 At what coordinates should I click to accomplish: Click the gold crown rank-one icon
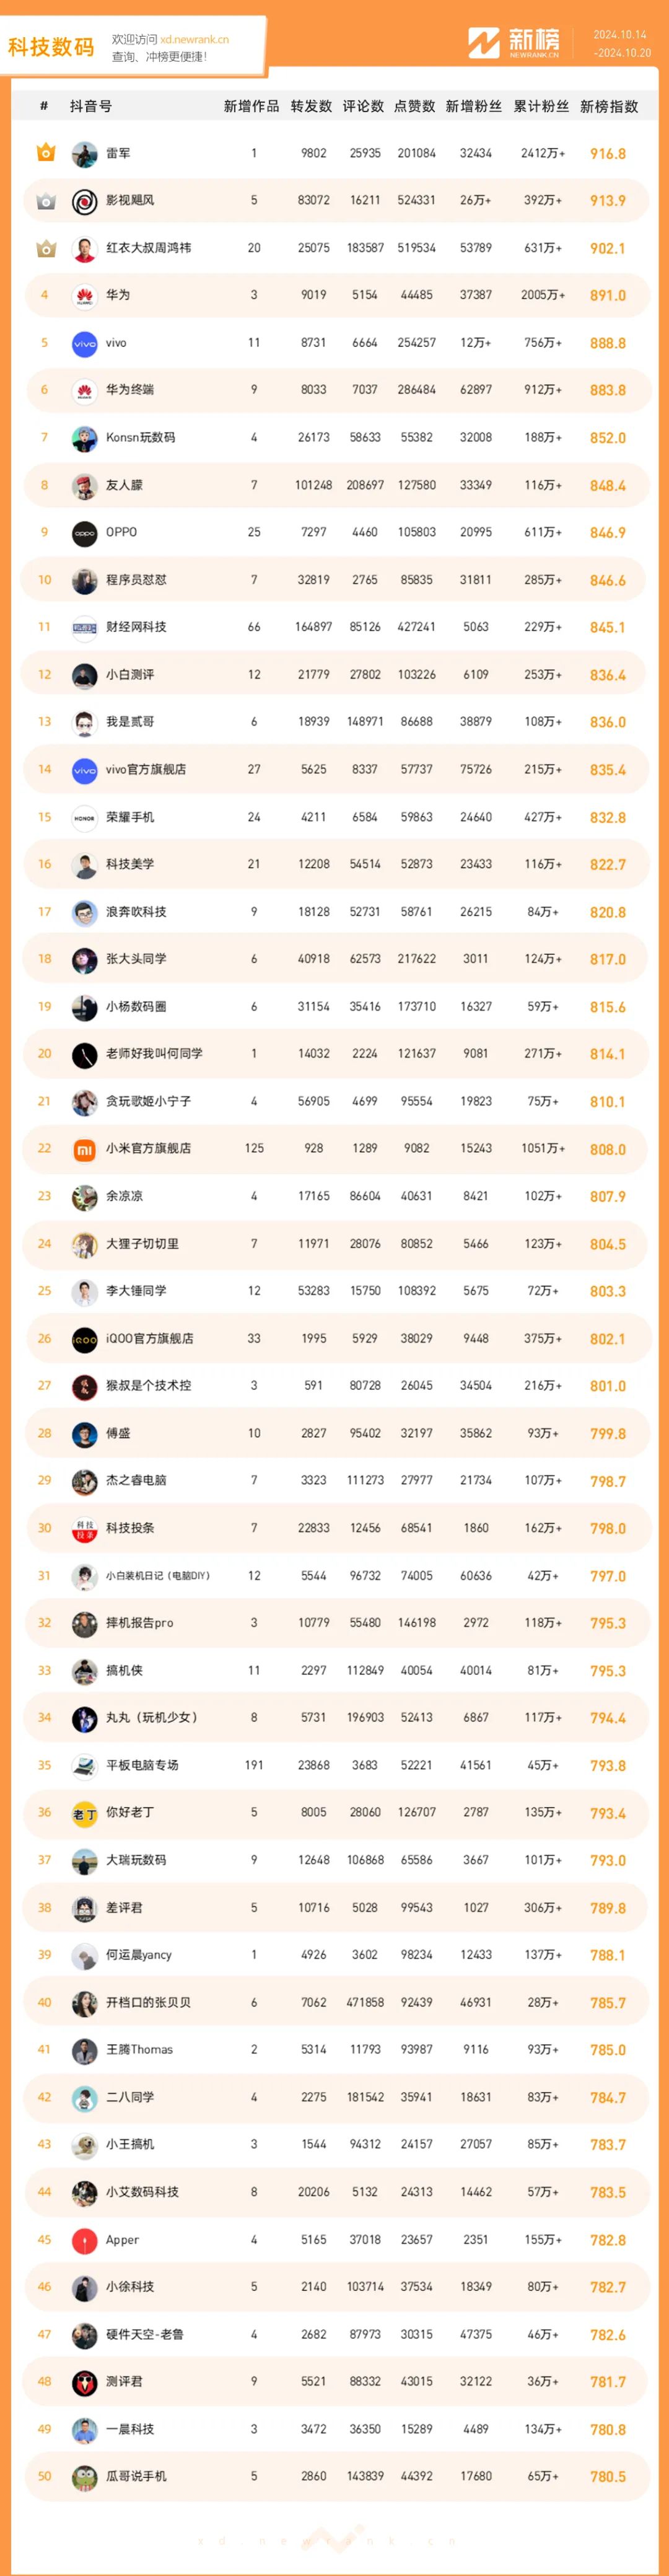[x=45, y=153]
